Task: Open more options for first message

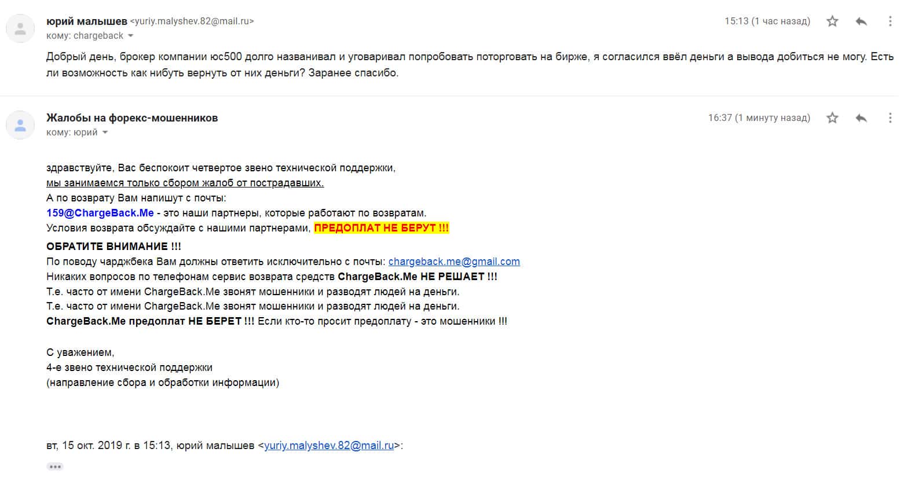Action: coord(890,21)
